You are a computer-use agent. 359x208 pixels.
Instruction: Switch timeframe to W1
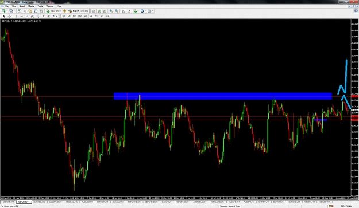point(102,16)
